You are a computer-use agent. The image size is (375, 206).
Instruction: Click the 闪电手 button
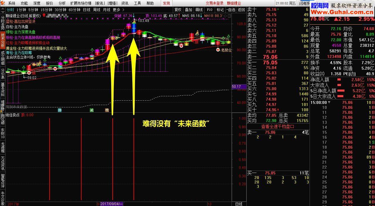[x=304, y=3]
